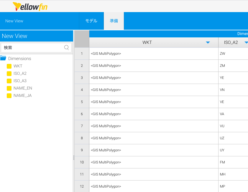Select the WKT field in the tree
248x192 pixels.
(x=18, y=66)
